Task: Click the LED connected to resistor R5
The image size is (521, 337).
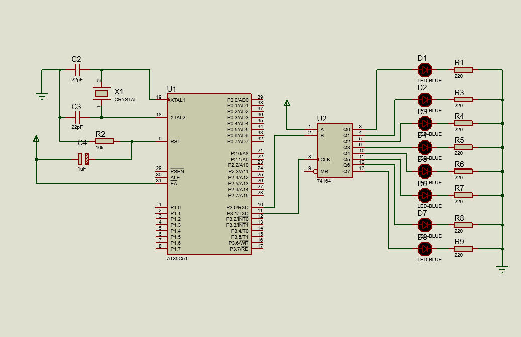Action: tap(425, 147)
